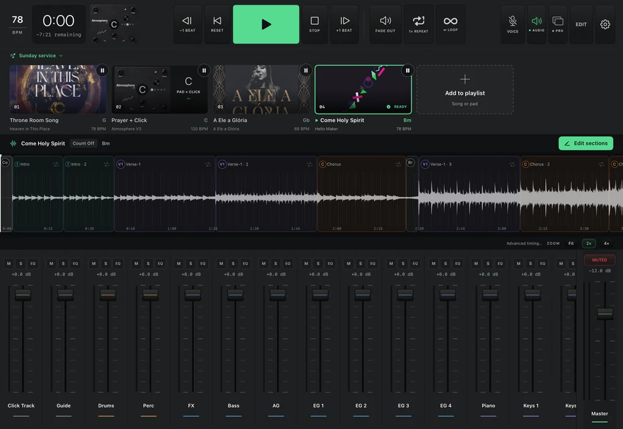Viewport: 623px width, 429px height.
Task: Open EQ for EG 3 channel
Action: 415,264
